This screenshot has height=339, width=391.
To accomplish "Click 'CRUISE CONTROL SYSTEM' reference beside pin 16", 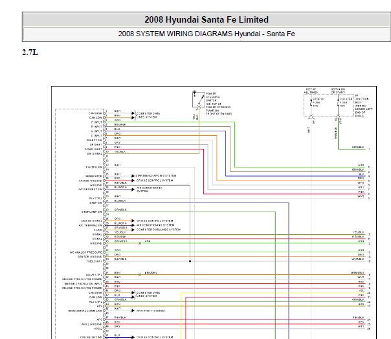I will [x=155, y=180].
